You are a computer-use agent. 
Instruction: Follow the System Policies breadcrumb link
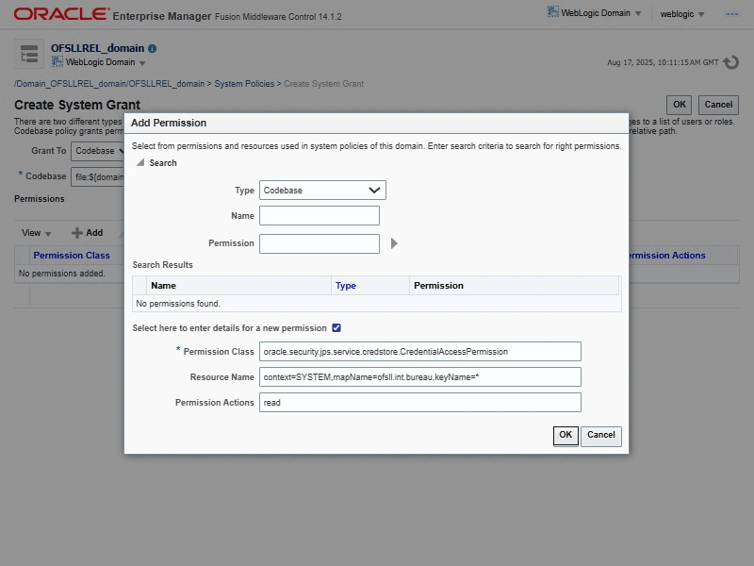coord(244,84)
